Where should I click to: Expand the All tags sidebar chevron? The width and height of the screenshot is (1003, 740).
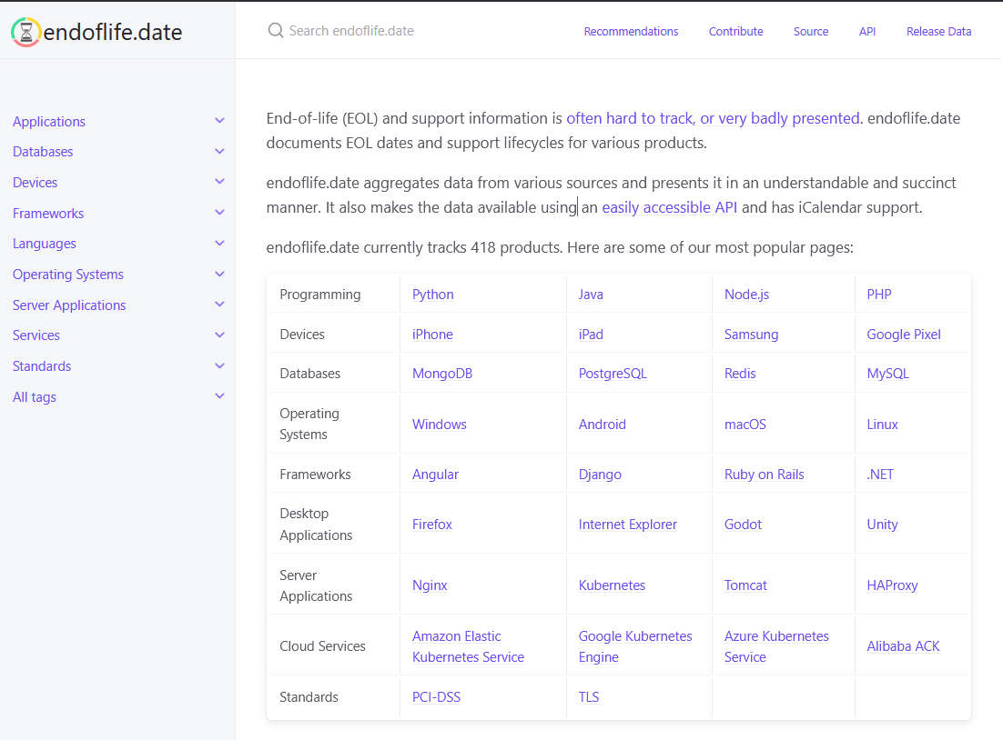coord(219,396)
